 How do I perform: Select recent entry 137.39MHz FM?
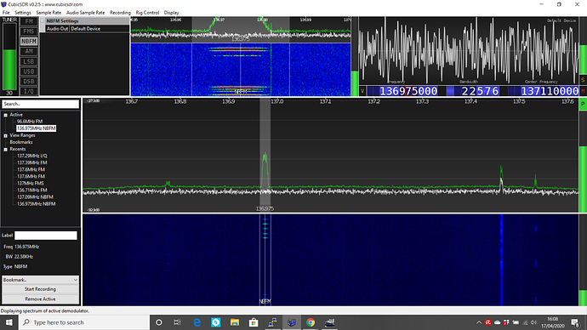coord(32,162)
